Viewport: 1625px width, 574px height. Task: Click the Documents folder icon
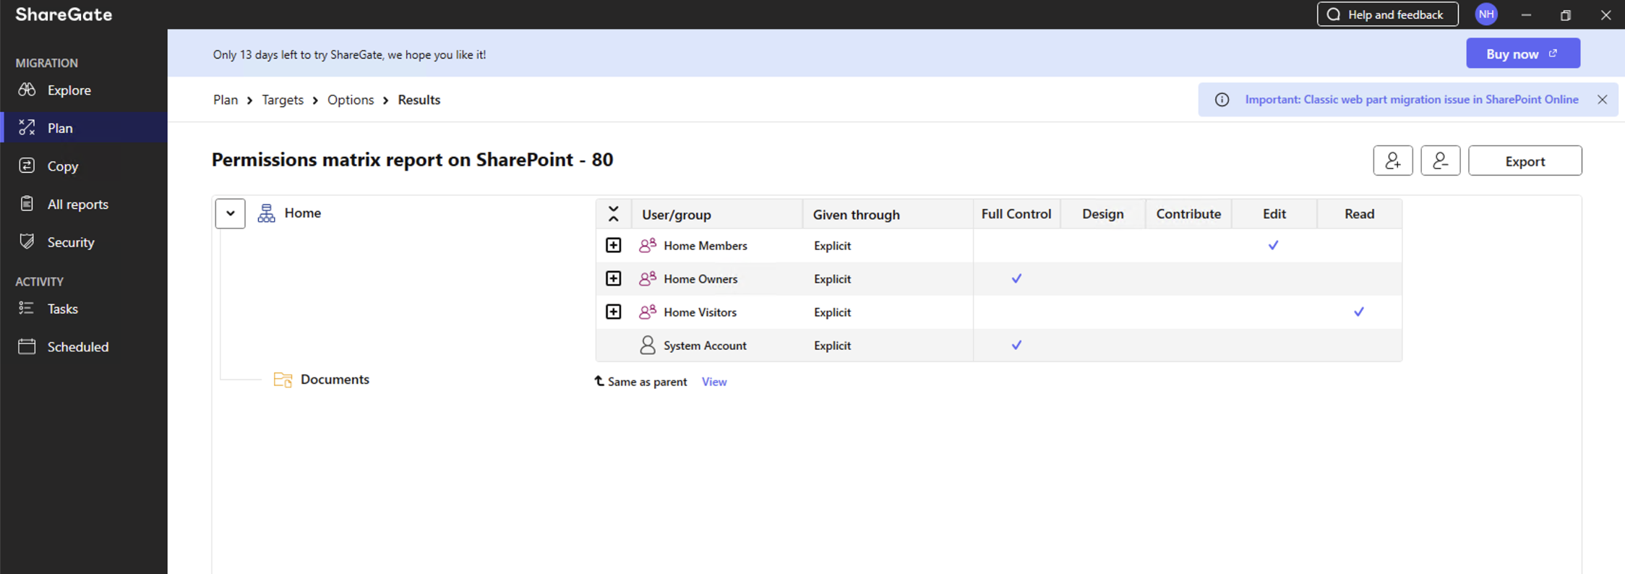[283, 380]
